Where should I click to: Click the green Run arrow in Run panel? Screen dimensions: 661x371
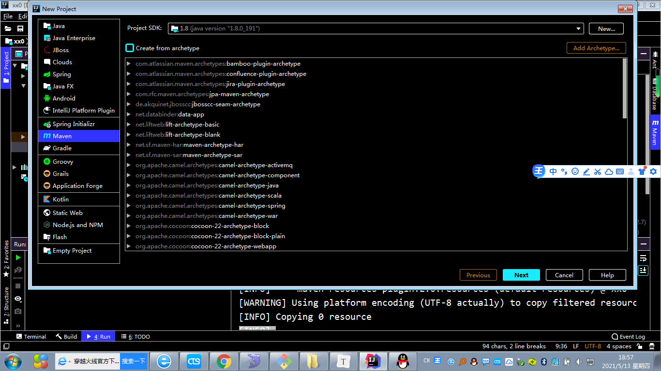[x=18, y=257]
